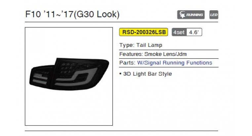This screenshot has width=252, height=136.
Task: Click the inner left tail lamp piece
Action: pos(42,78)
